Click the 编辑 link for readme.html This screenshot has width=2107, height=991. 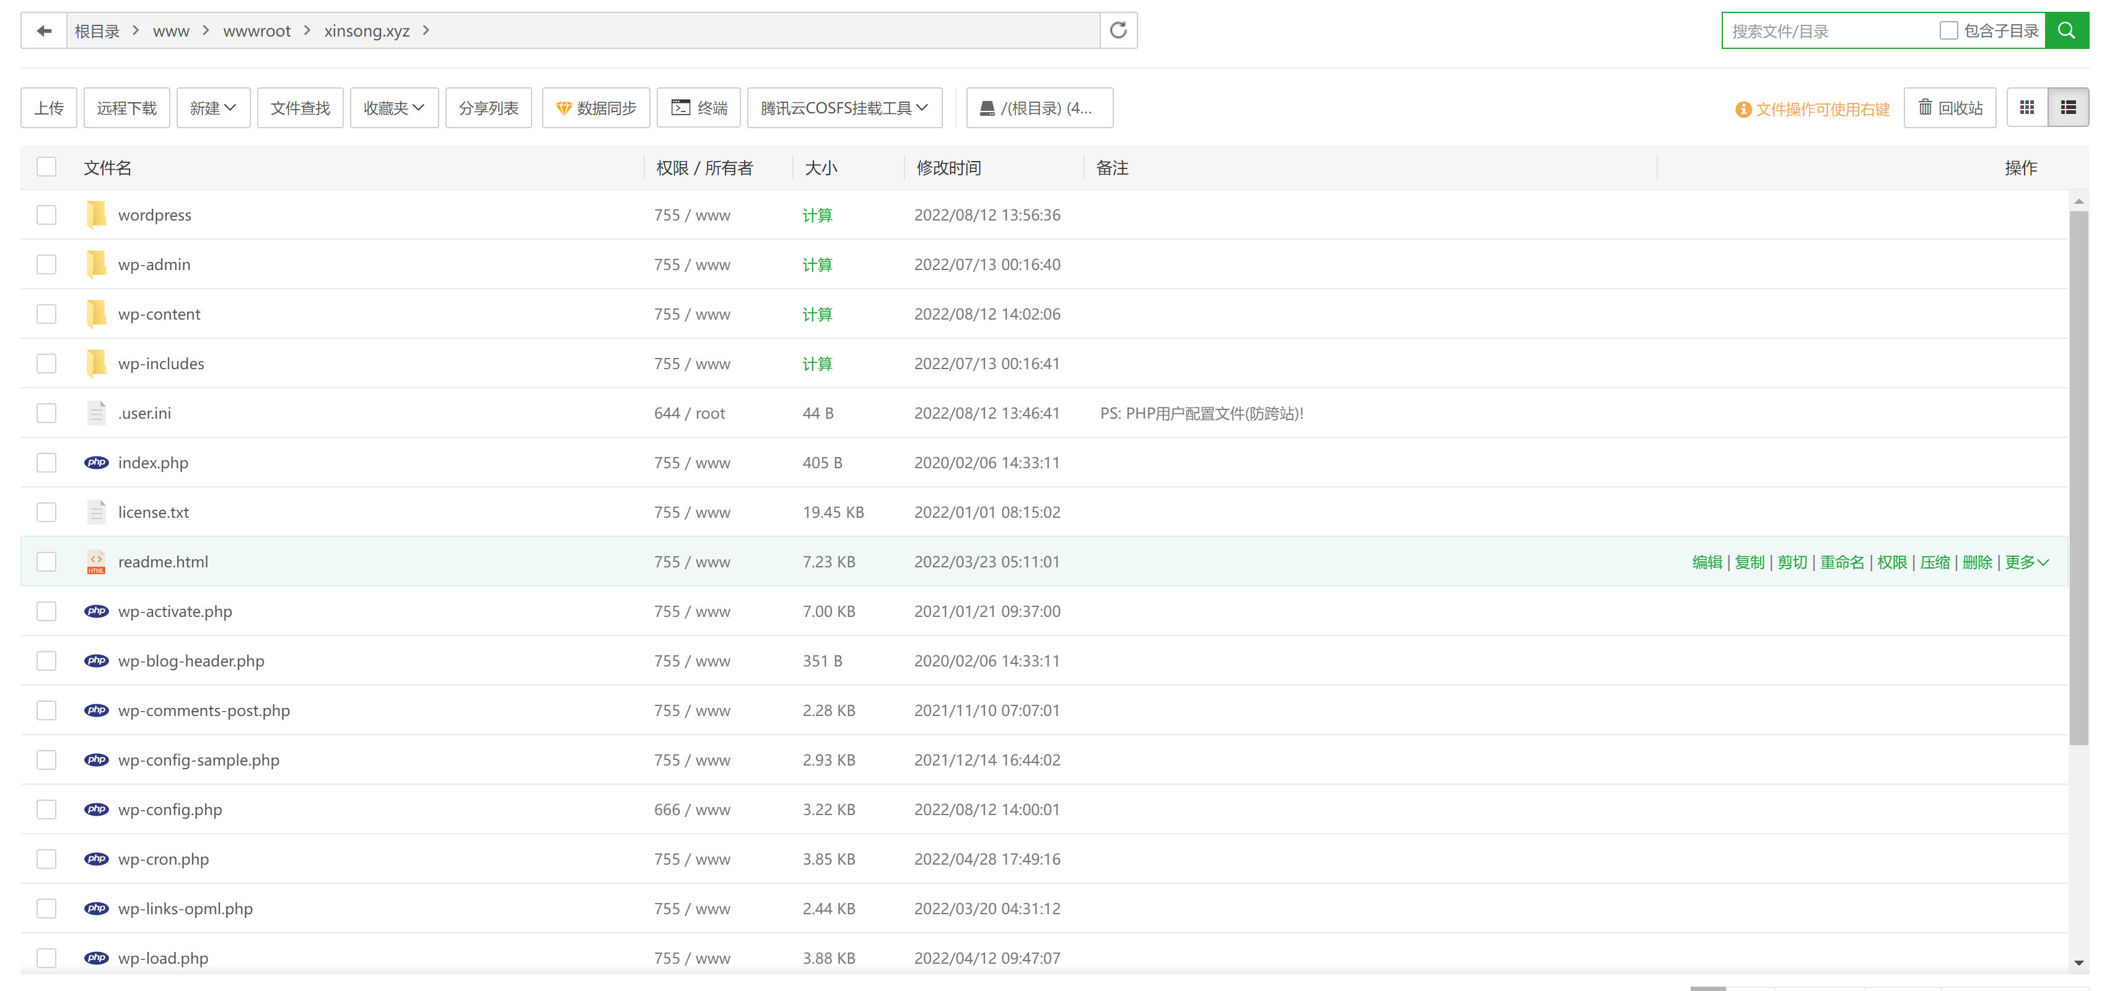pos(1706,562)
